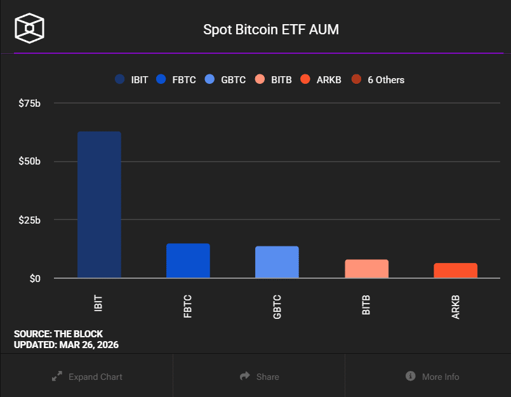Select the light blue GBTC bar
The image size is (511, 397).
(277, 262)
